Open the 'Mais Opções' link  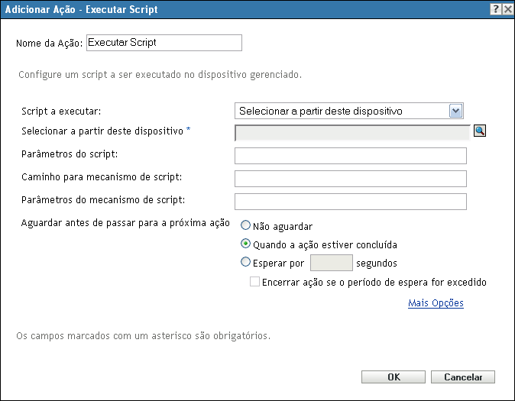coord(436,303)
